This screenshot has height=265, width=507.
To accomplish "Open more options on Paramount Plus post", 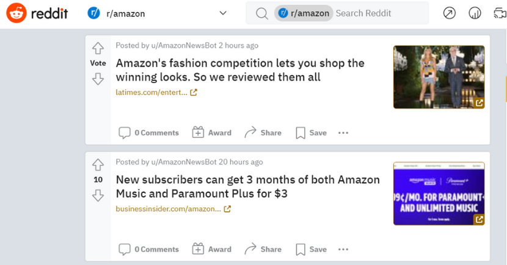I will pos(343,250).
